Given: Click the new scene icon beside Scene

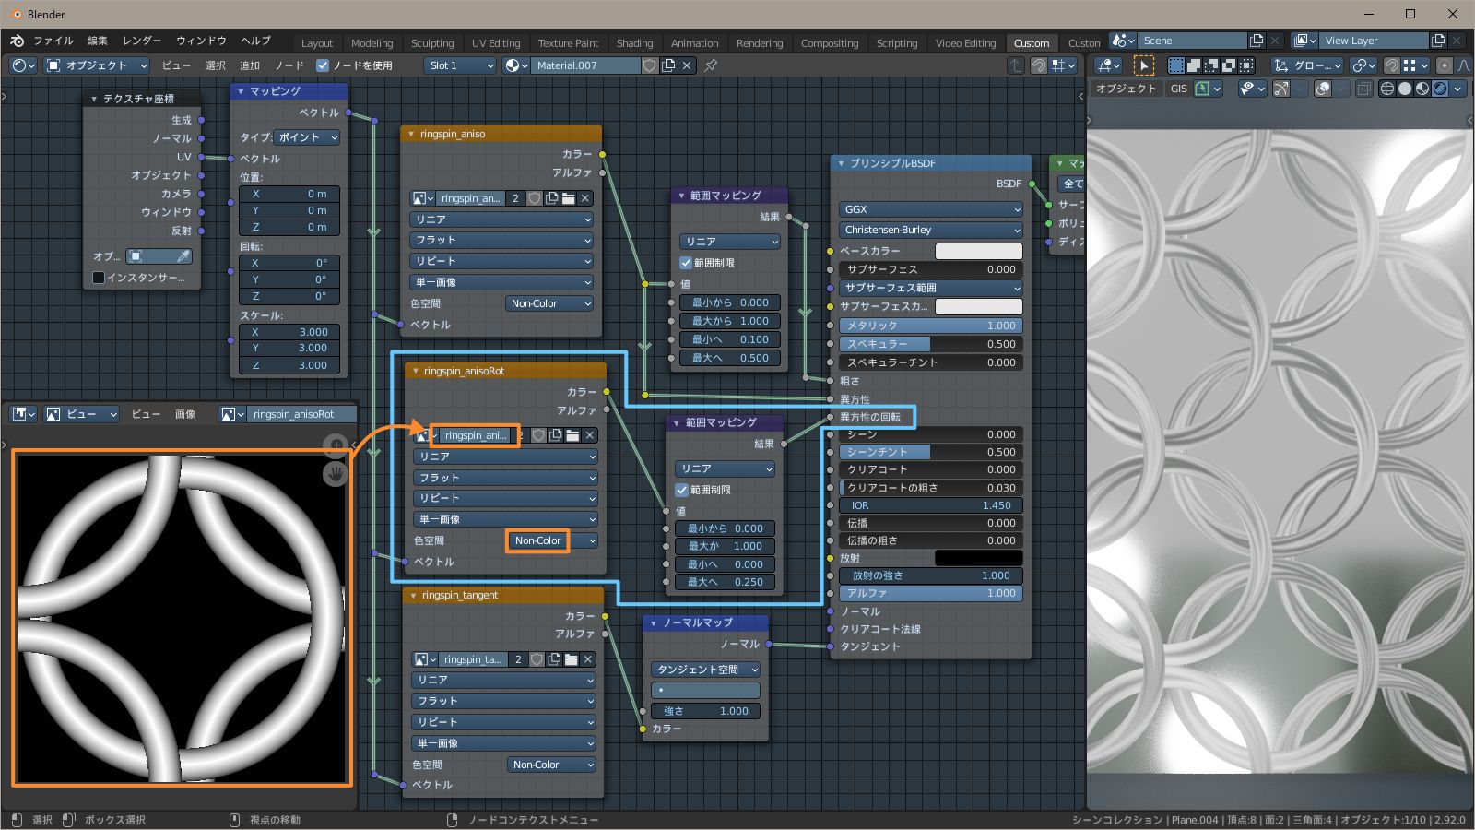Looking at the screenshot, I should (x=1257, y=41).
